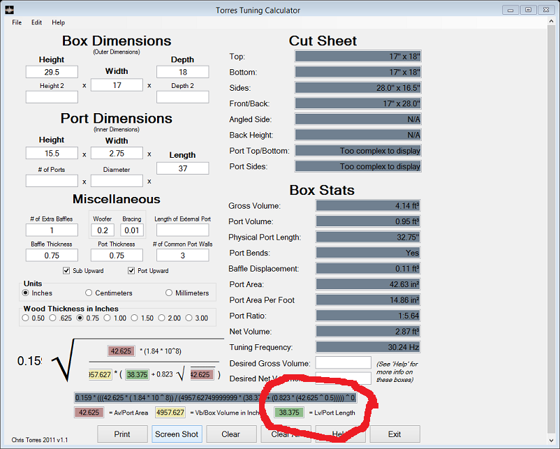This screenshot has height=449, width=560.
Task: Click the red Av/Port Area legend value
Action: point(89,413)
